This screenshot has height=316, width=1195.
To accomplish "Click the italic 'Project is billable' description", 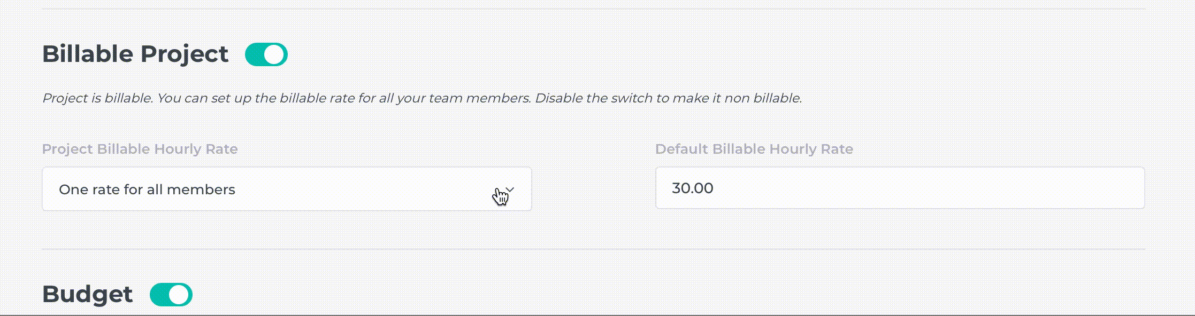I will (x=97, y=98).
